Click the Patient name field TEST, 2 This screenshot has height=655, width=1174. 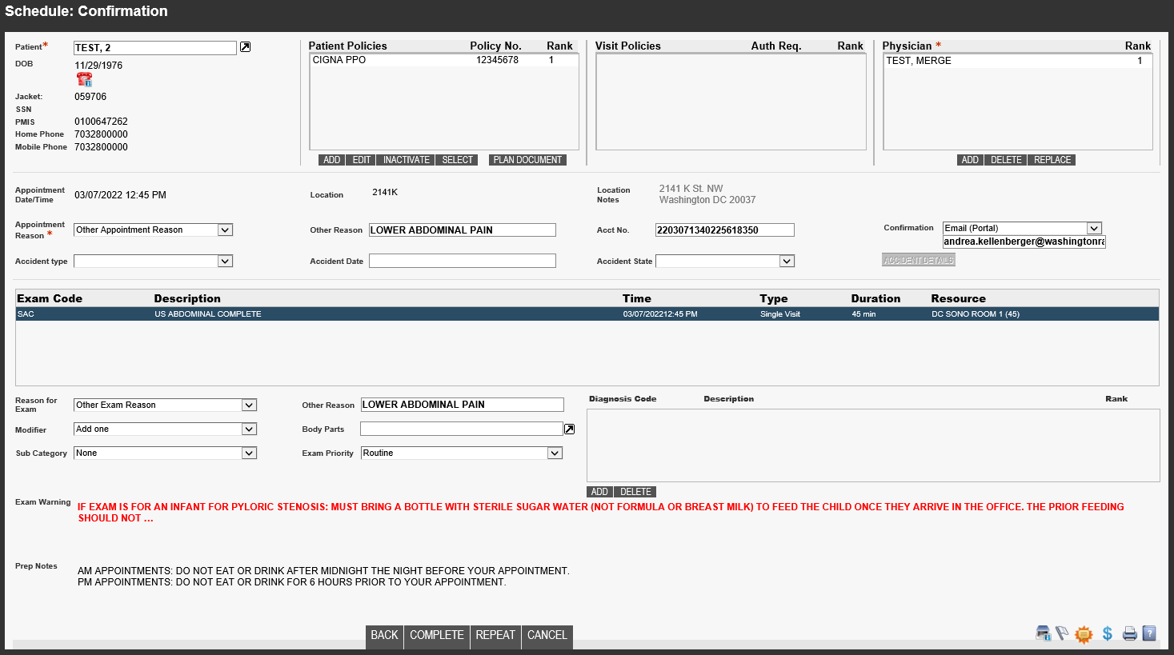coord(155,48)
